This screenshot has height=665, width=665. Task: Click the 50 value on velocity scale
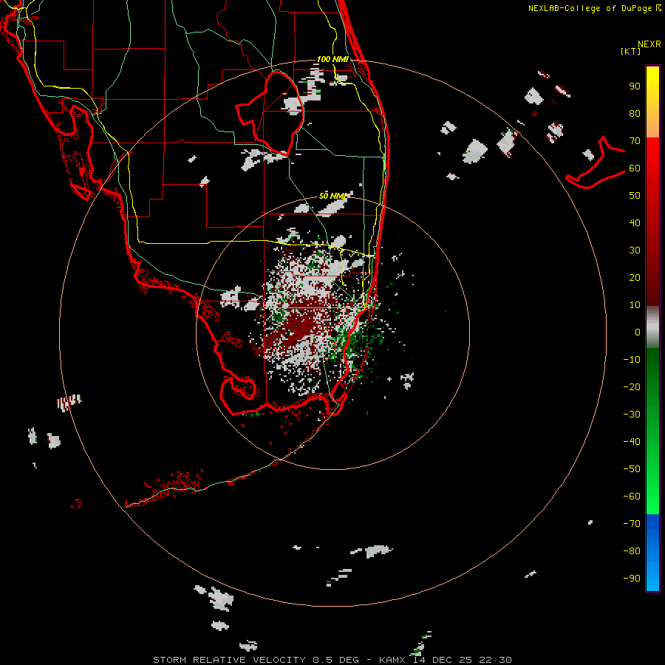tap(635, 196)
